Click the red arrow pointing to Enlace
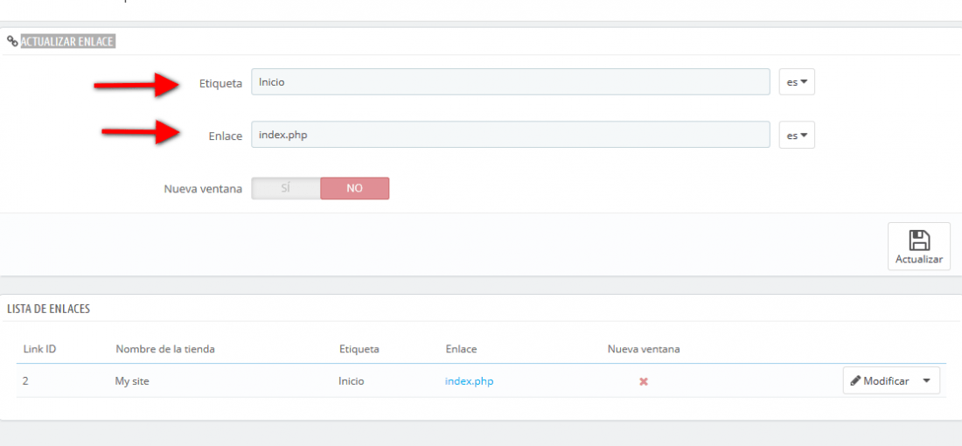 point(140,132)
